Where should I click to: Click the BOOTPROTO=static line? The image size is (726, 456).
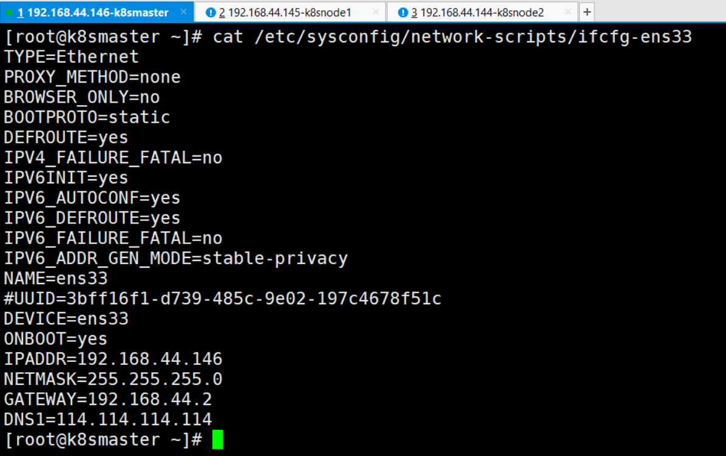(87, 117)
